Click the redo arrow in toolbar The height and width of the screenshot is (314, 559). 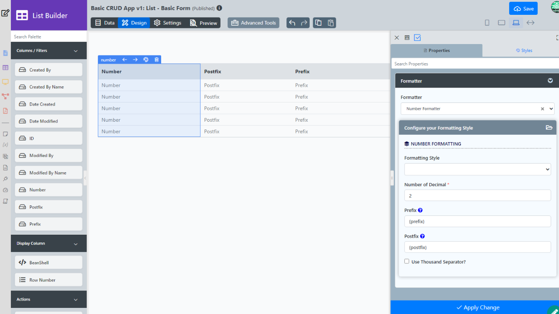coord(304,23)
